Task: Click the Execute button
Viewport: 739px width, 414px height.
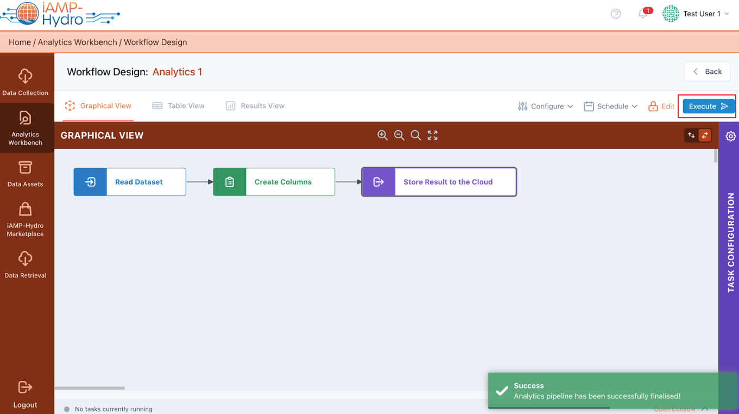Action: tap(708, 106)
